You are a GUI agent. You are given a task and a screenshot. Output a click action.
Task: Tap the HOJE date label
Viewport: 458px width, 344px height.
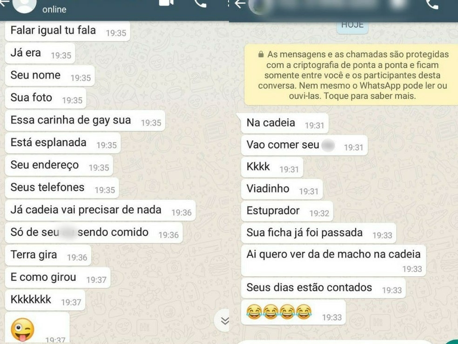(352, 26)
